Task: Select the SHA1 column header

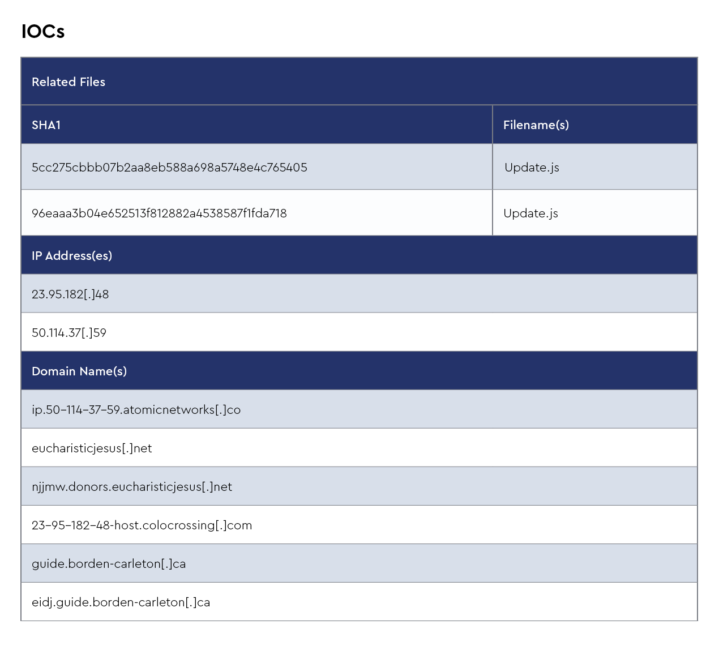Action: click(46, 125)
